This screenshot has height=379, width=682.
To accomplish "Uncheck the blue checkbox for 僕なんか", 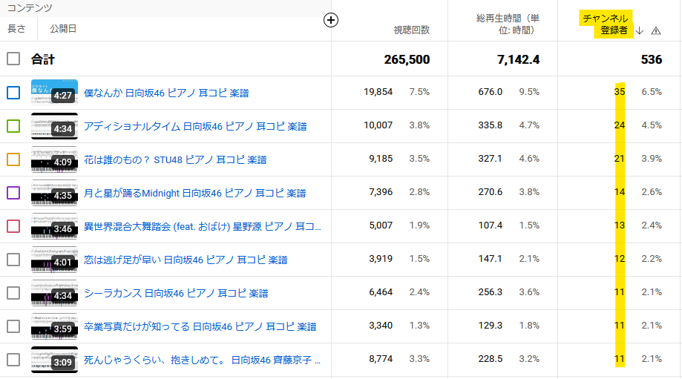I will [x=13, y=93].
